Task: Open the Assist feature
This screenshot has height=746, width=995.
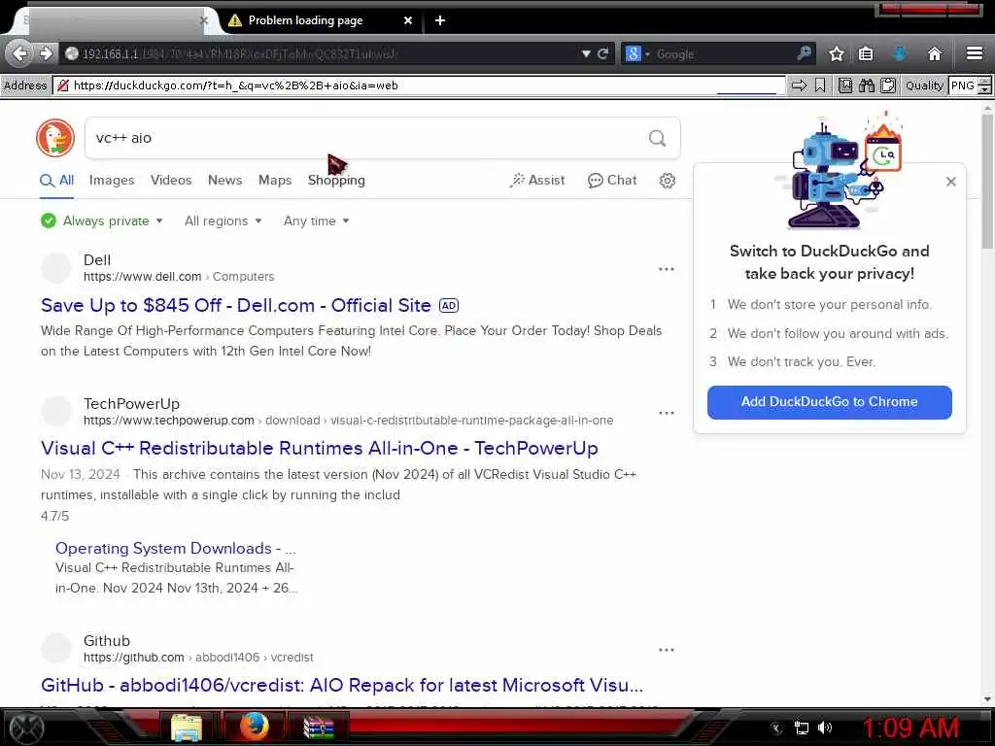Action: tap(536, 180)
